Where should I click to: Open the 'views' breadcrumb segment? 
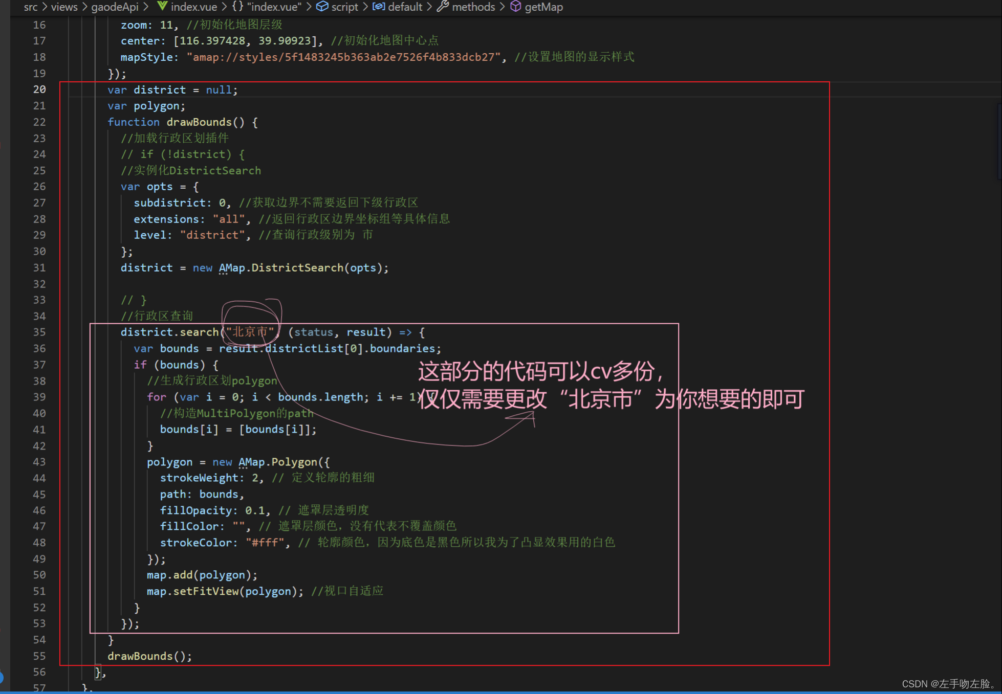[64, 7]
